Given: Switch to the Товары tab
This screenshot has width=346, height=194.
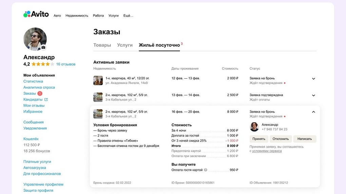Looking at the screenshot, I should [102, 45].
